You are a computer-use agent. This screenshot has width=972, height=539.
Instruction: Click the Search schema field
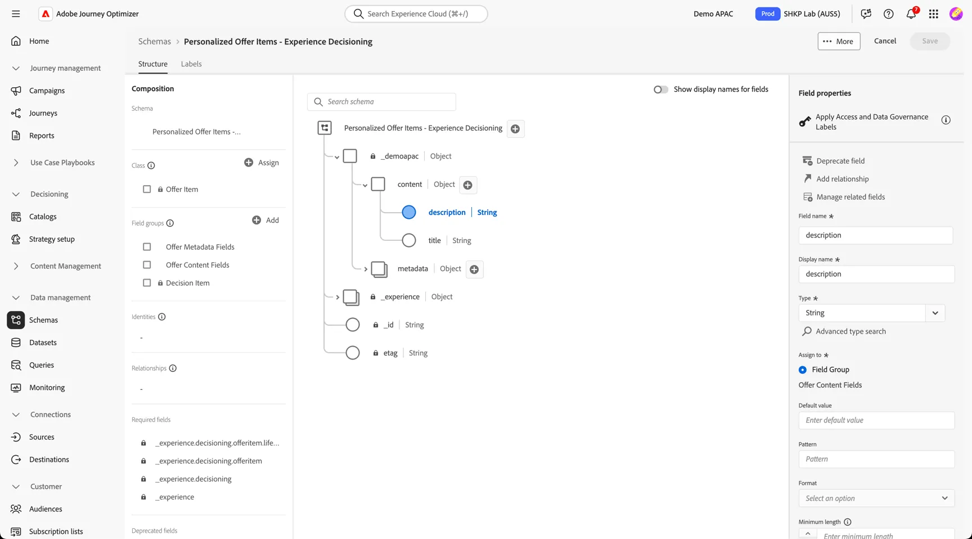tap(381, 102)
